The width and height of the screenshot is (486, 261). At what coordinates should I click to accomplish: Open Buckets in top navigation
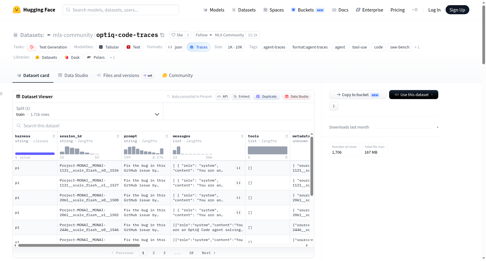click(308, 10)
